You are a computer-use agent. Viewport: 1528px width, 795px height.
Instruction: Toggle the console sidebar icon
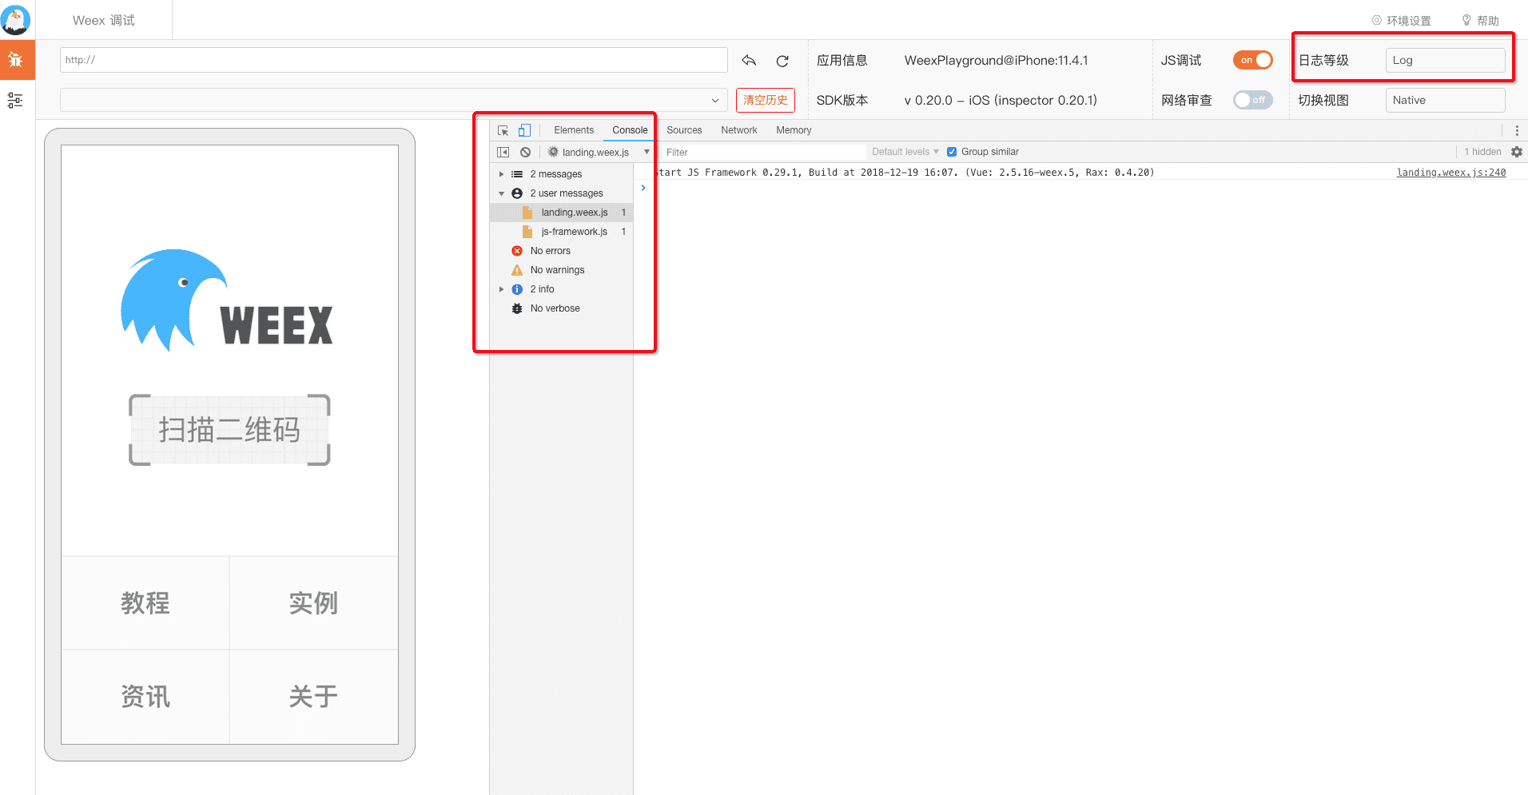point(503,152)
